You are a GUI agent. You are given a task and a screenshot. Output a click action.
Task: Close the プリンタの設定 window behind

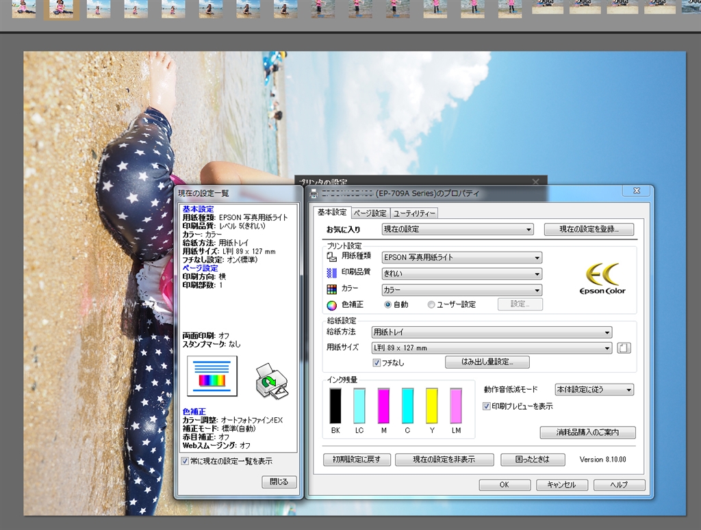click(x=535, y=182)
